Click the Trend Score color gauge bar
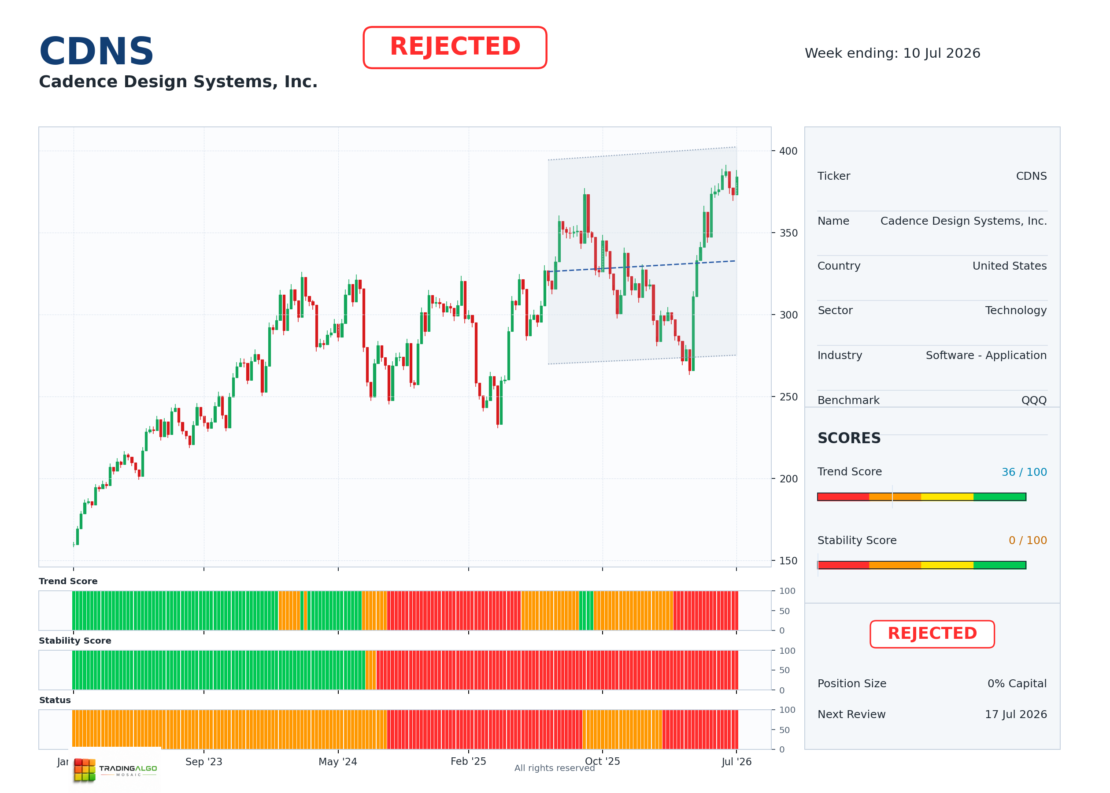1110x793 pixels. [921, 497]
